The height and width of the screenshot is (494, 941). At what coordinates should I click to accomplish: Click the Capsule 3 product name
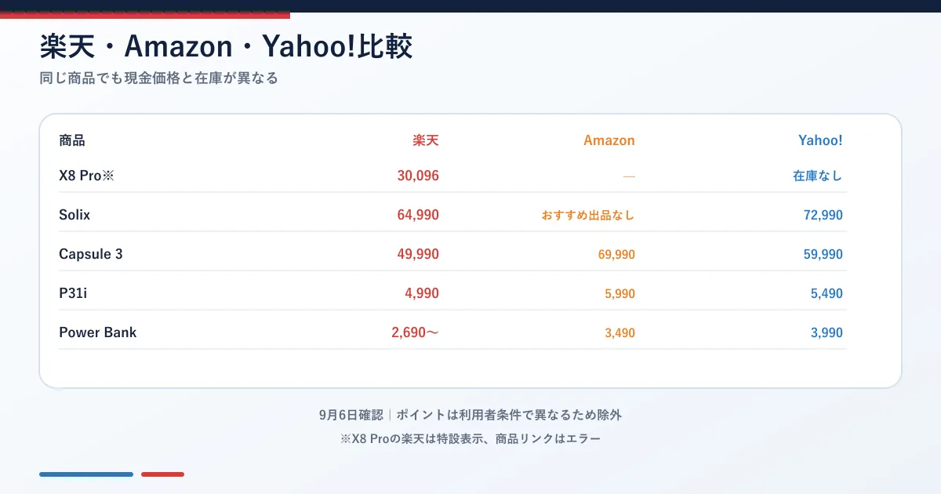91,254
